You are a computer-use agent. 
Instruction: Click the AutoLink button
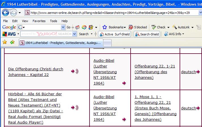181,27
